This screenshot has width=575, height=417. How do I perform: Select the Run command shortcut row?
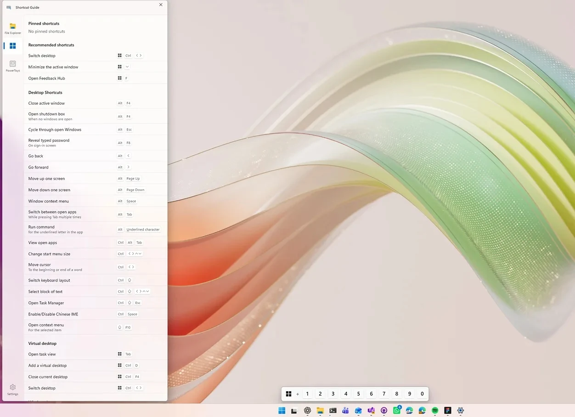(x=96, y=230)
